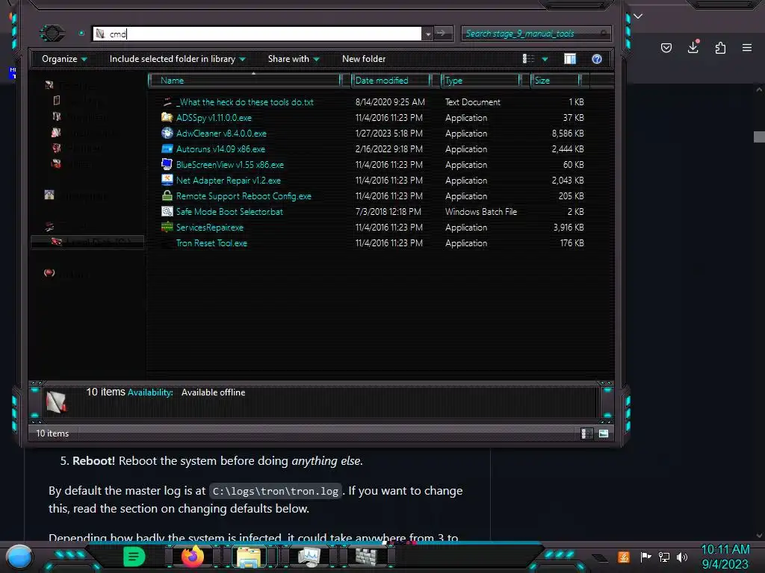Screen dimensions: 765x573
Task: Switch to File Explorer on the taskbar
Action: point(249,557)
